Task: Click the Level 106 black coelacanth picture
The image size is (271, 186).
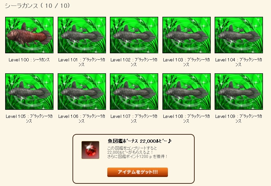Action: (x=82, y=91)
